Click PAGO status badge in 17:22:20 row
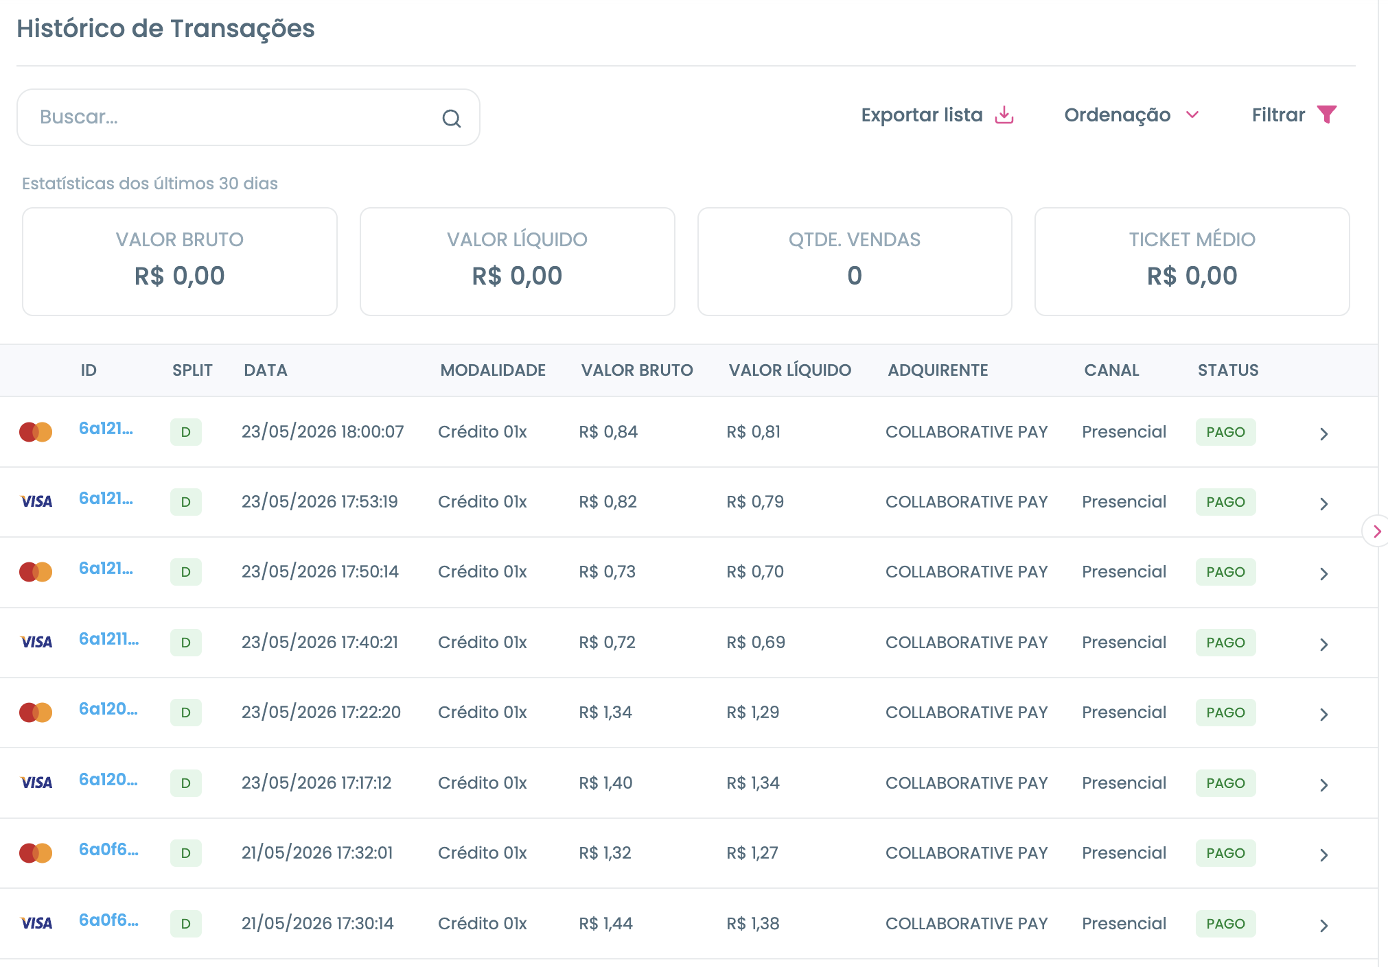Image resolution: width=1388 pixels, height=967 pixels. pos(1225,713)
